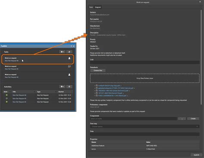
Task: Click state icon of New Part Request #4 activity
Action: point(6,95)
